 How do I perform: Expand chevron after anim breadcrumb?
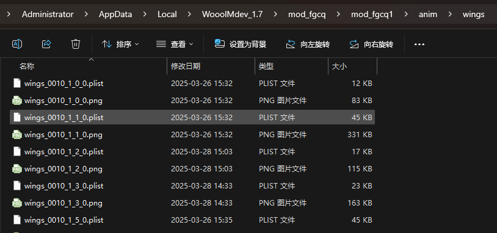pos(450,14)
